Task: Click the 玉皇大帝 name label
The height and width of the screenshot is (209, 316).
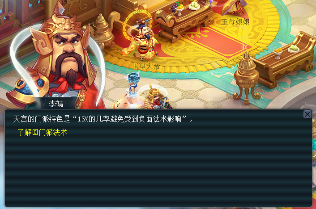Action: tap(146, 66)
